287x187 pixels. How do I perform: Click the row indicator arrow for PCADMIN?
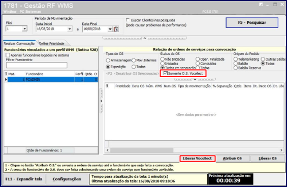(6, 79)
